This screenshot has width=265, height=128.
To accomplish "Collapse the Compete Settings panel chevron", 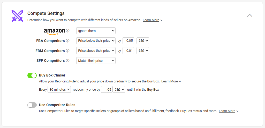I will coord(249,15).
